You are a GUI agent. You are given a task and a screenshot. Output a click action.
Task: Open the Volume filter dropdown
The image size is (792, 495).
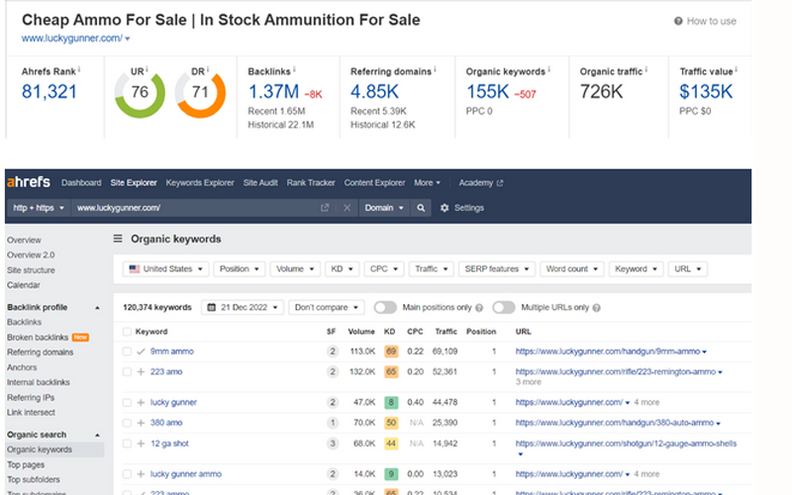coord(295,268)
